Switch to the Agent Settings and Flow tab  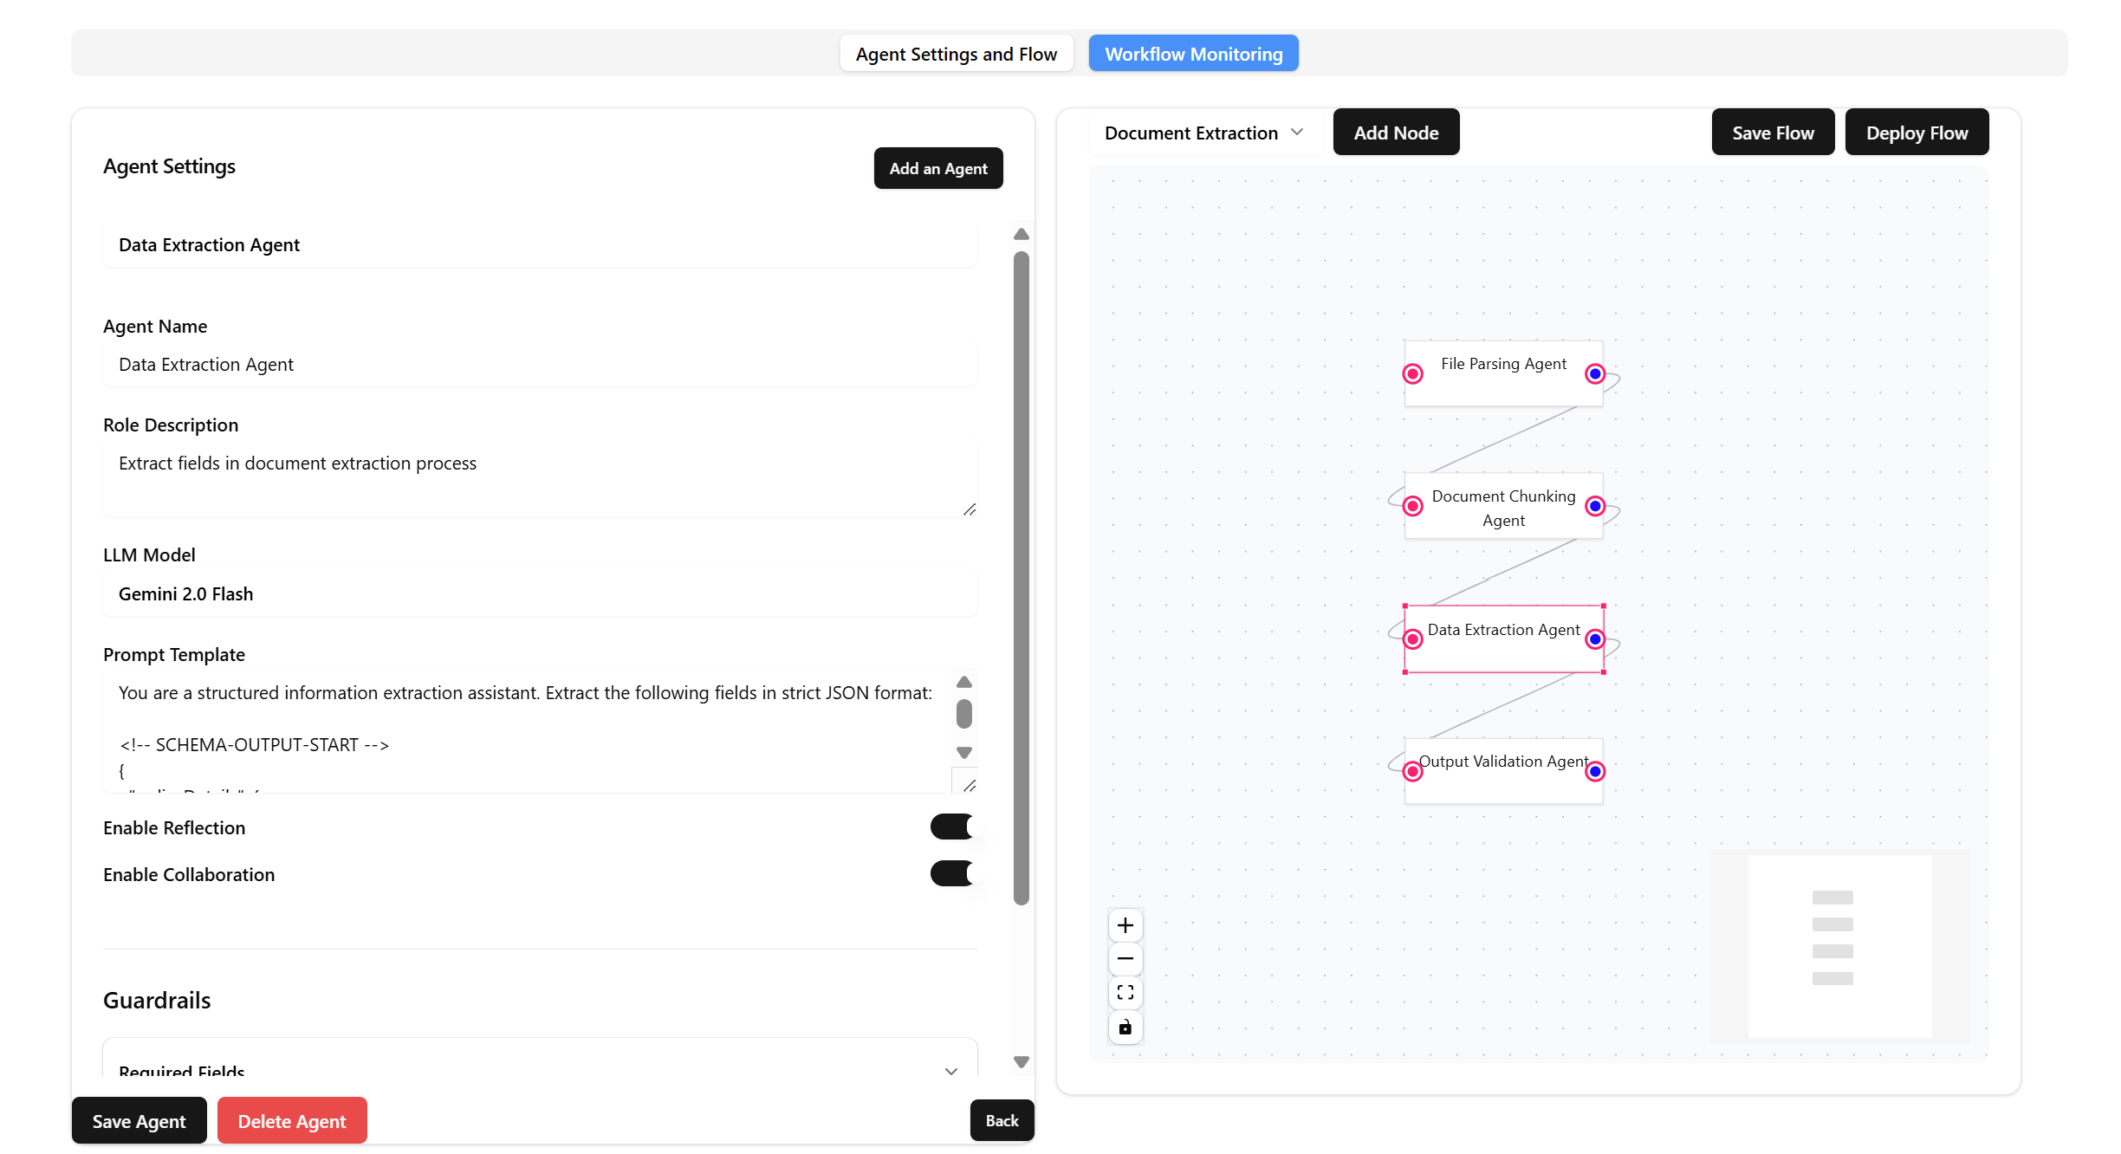[956, 53]
